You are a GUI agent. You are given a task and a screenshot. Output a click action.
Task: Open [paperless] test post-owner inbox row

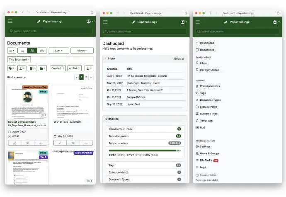point(145,83)
